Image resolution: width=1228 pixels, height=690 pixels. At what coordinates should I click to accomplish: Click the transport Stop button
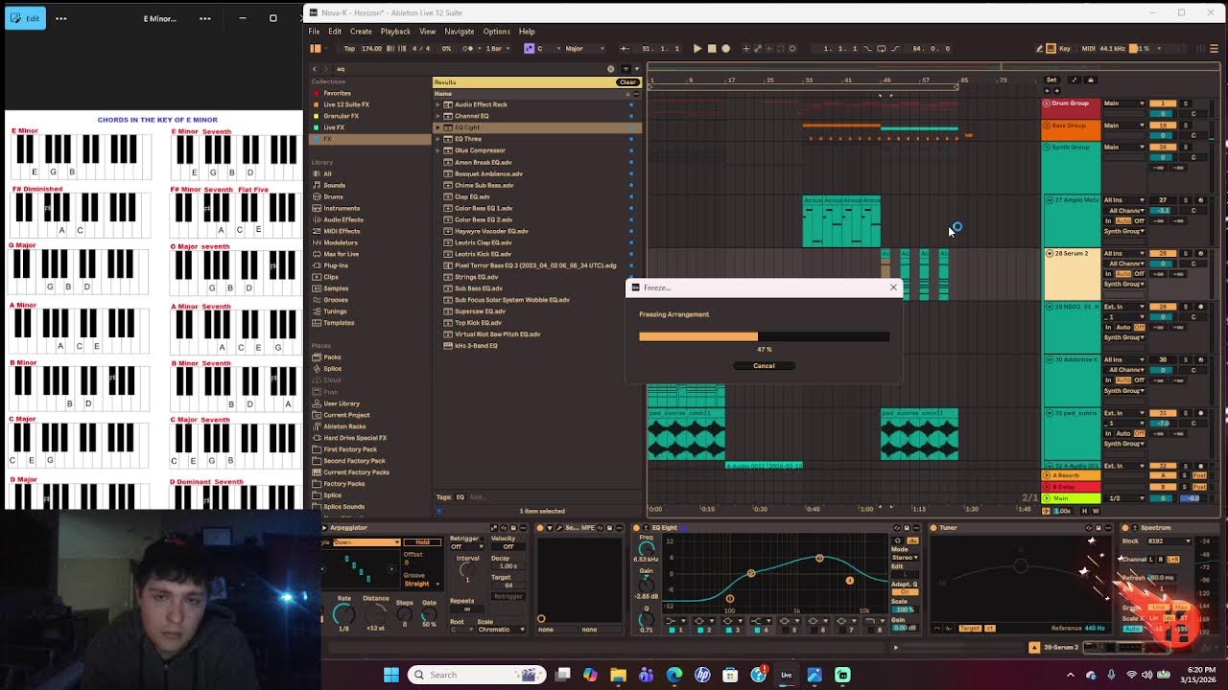711,48
